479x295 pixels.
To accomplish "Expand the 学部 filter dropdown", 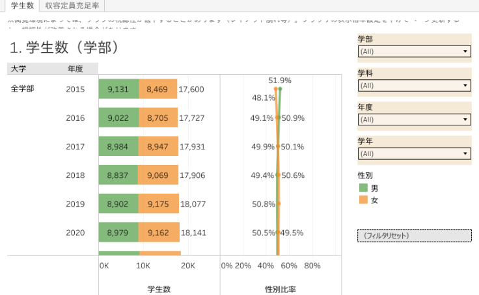I will pos(414,51).
